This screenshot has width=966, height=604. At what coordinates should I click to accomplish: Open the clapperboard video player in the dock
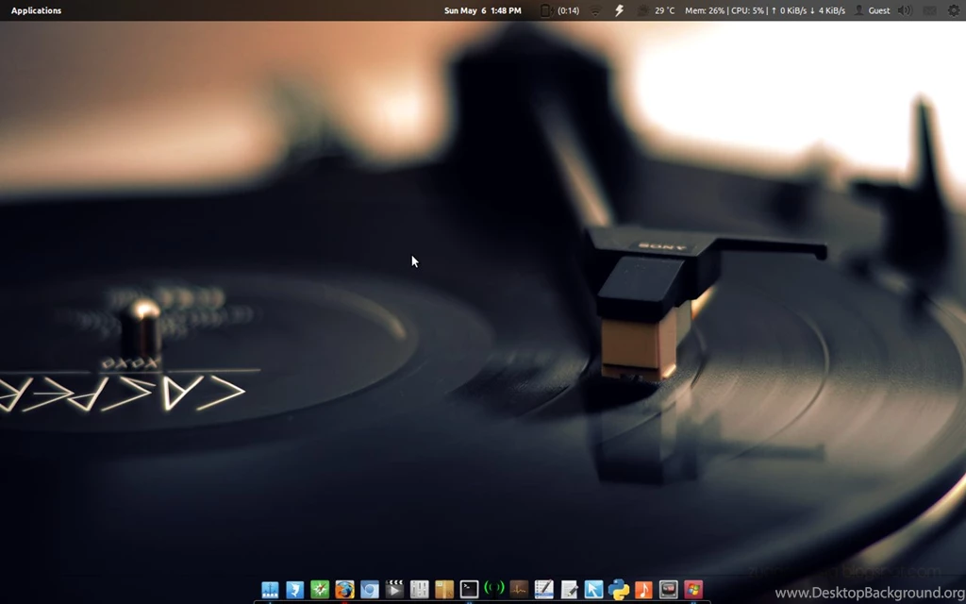tap(394, 590)
